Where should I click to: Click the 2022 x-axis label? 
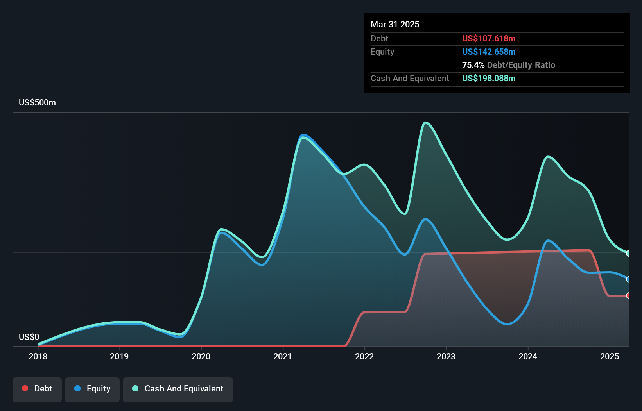coord(364,356)
